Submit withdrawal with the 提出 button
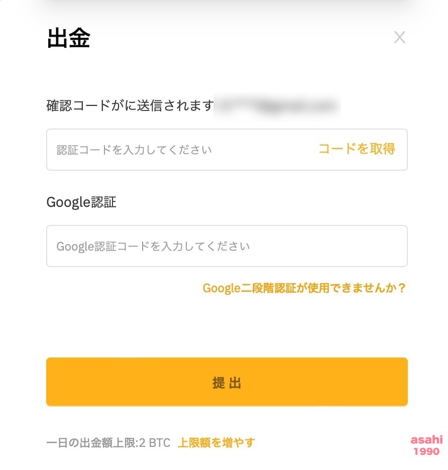The width and height of the screenshot is (448, 470). [227, 382]
